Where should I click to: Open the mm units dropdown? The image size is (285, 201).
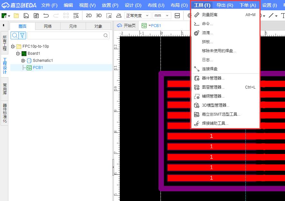[162, 15]
